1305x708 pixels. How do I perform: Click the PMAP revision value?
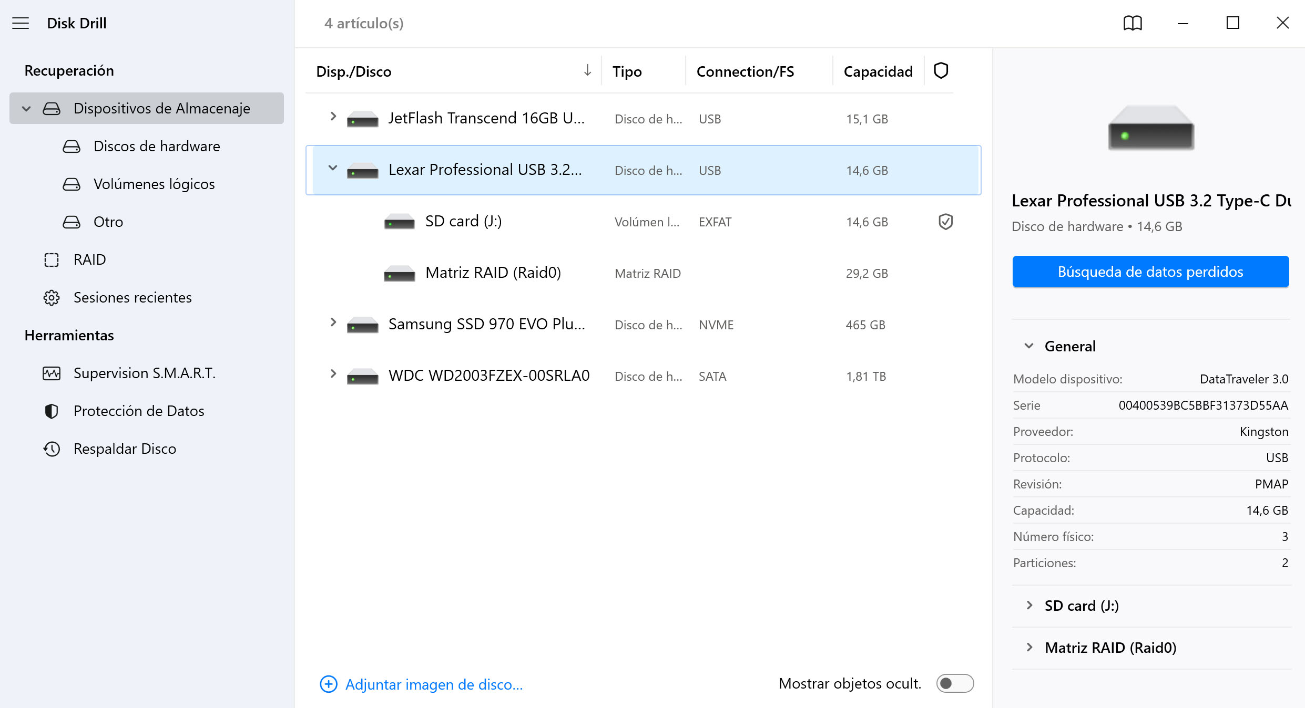tap(1271, 484)
